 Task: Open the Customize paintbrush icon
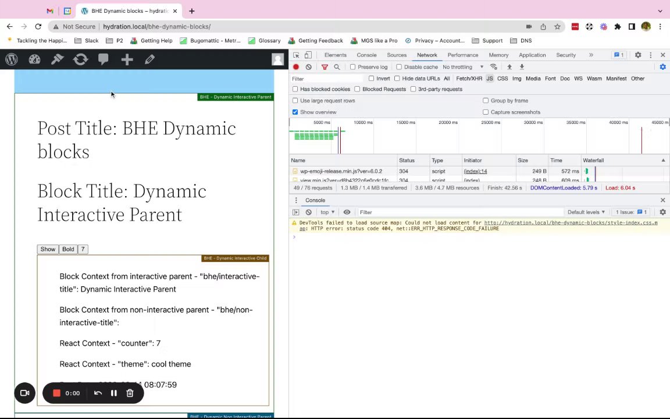coord(58,59)
